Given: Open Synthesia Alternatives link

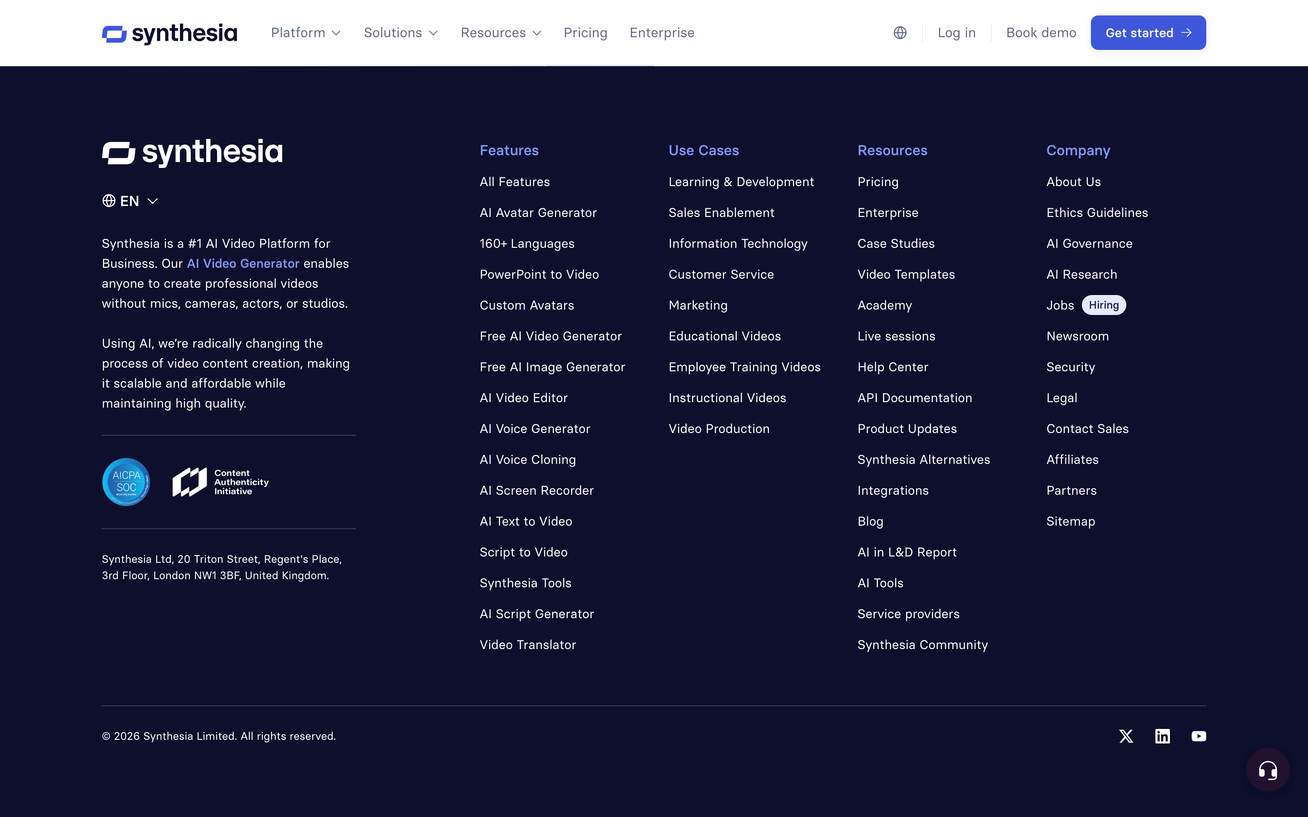Looking at the screenshot, I should pyautogui.click(x=924, y=459).
